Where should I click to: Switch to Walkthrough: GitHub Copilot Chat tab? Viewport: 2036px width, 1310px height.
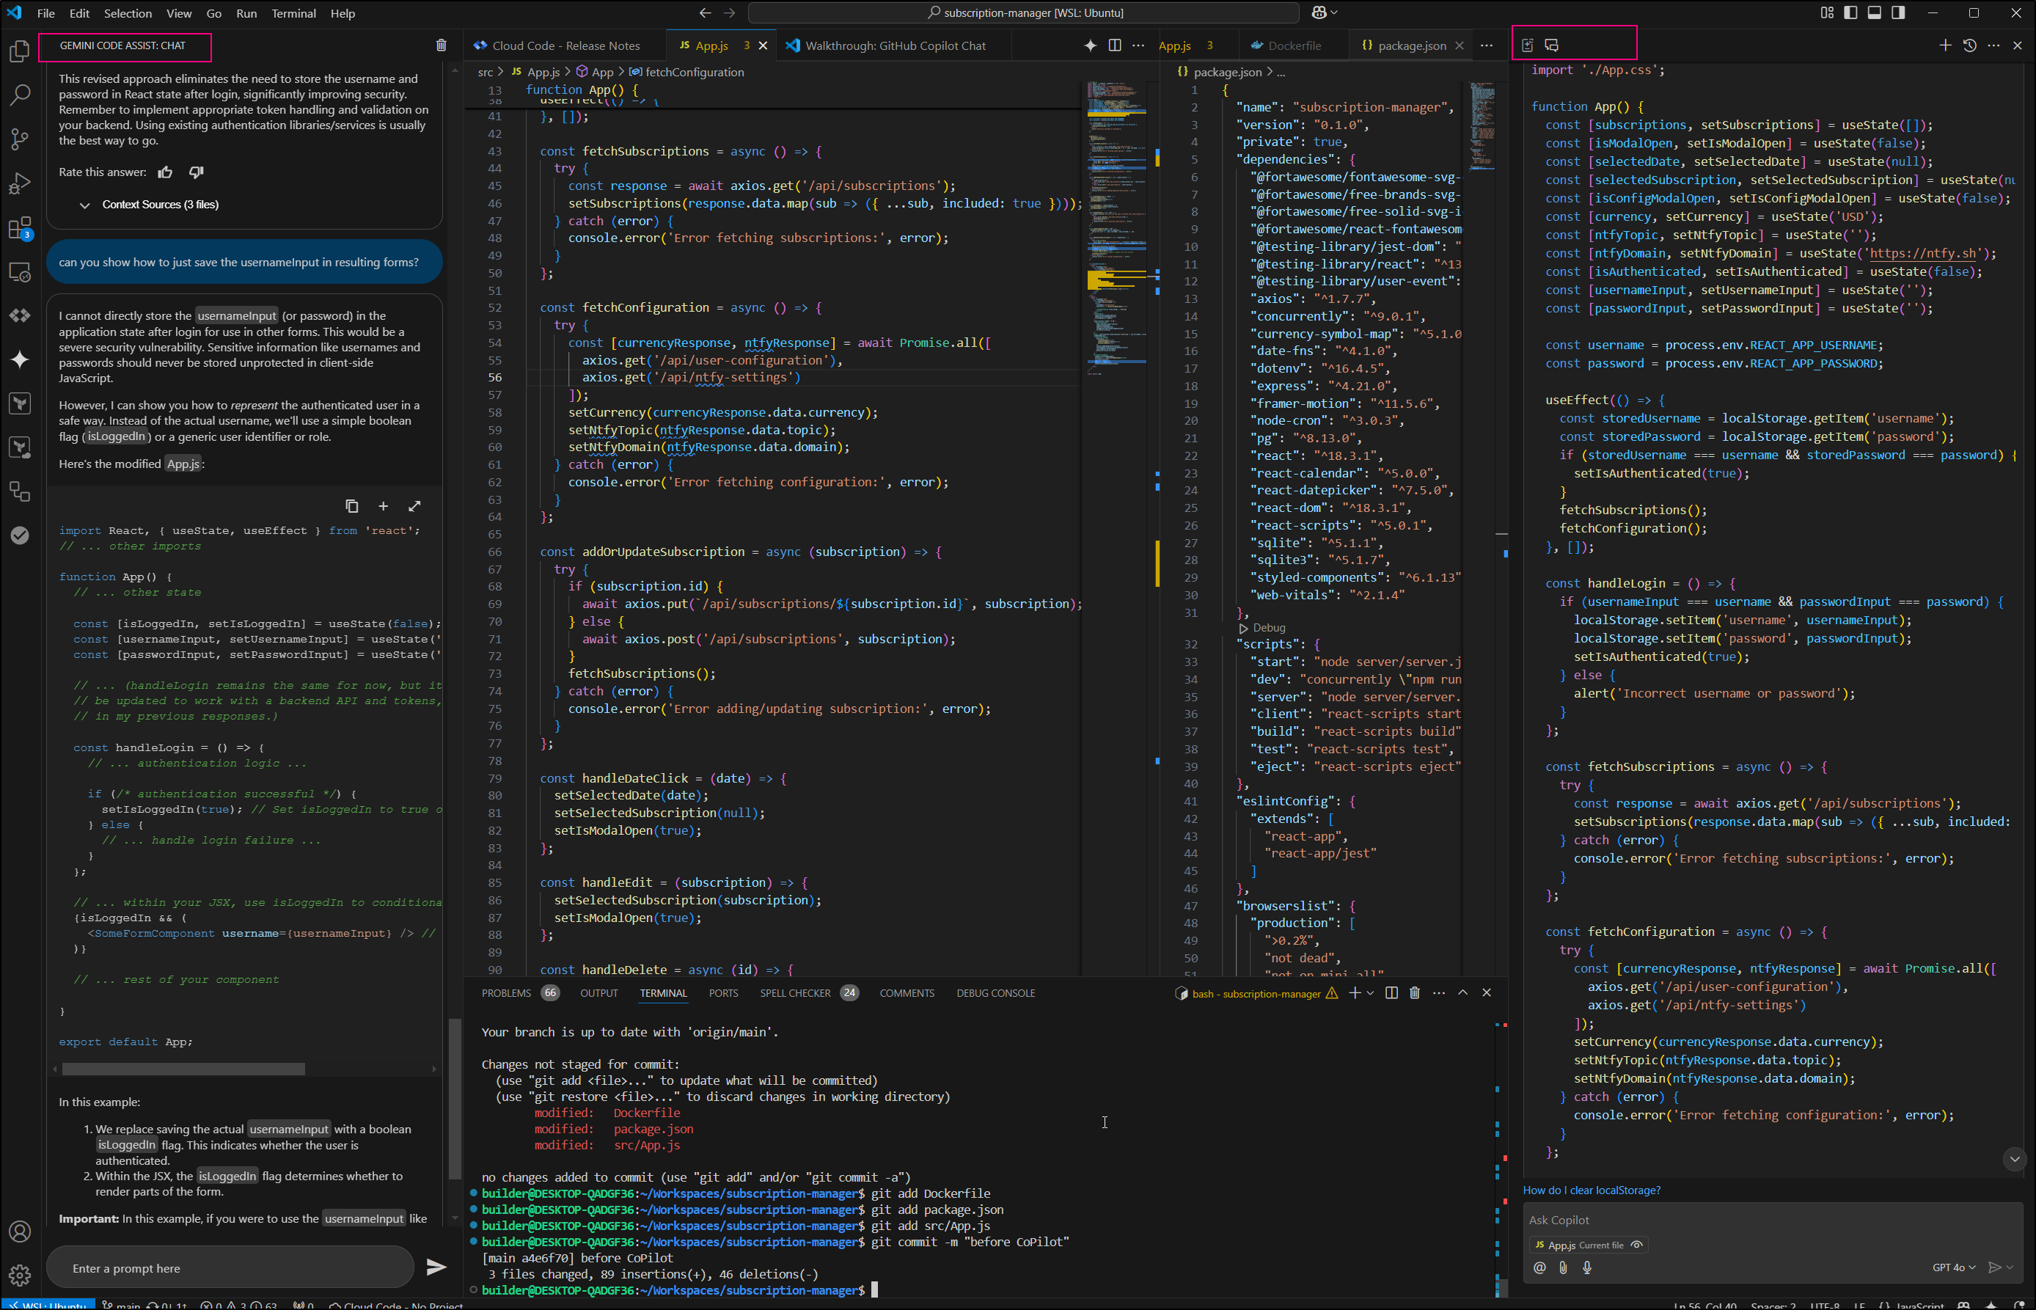tap(895, 45)
